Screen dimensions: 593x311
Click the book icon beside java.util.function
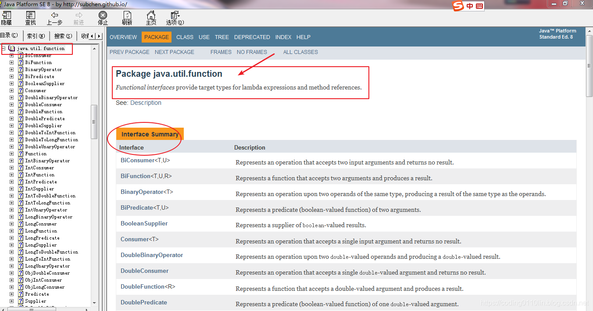click(12, 48)
